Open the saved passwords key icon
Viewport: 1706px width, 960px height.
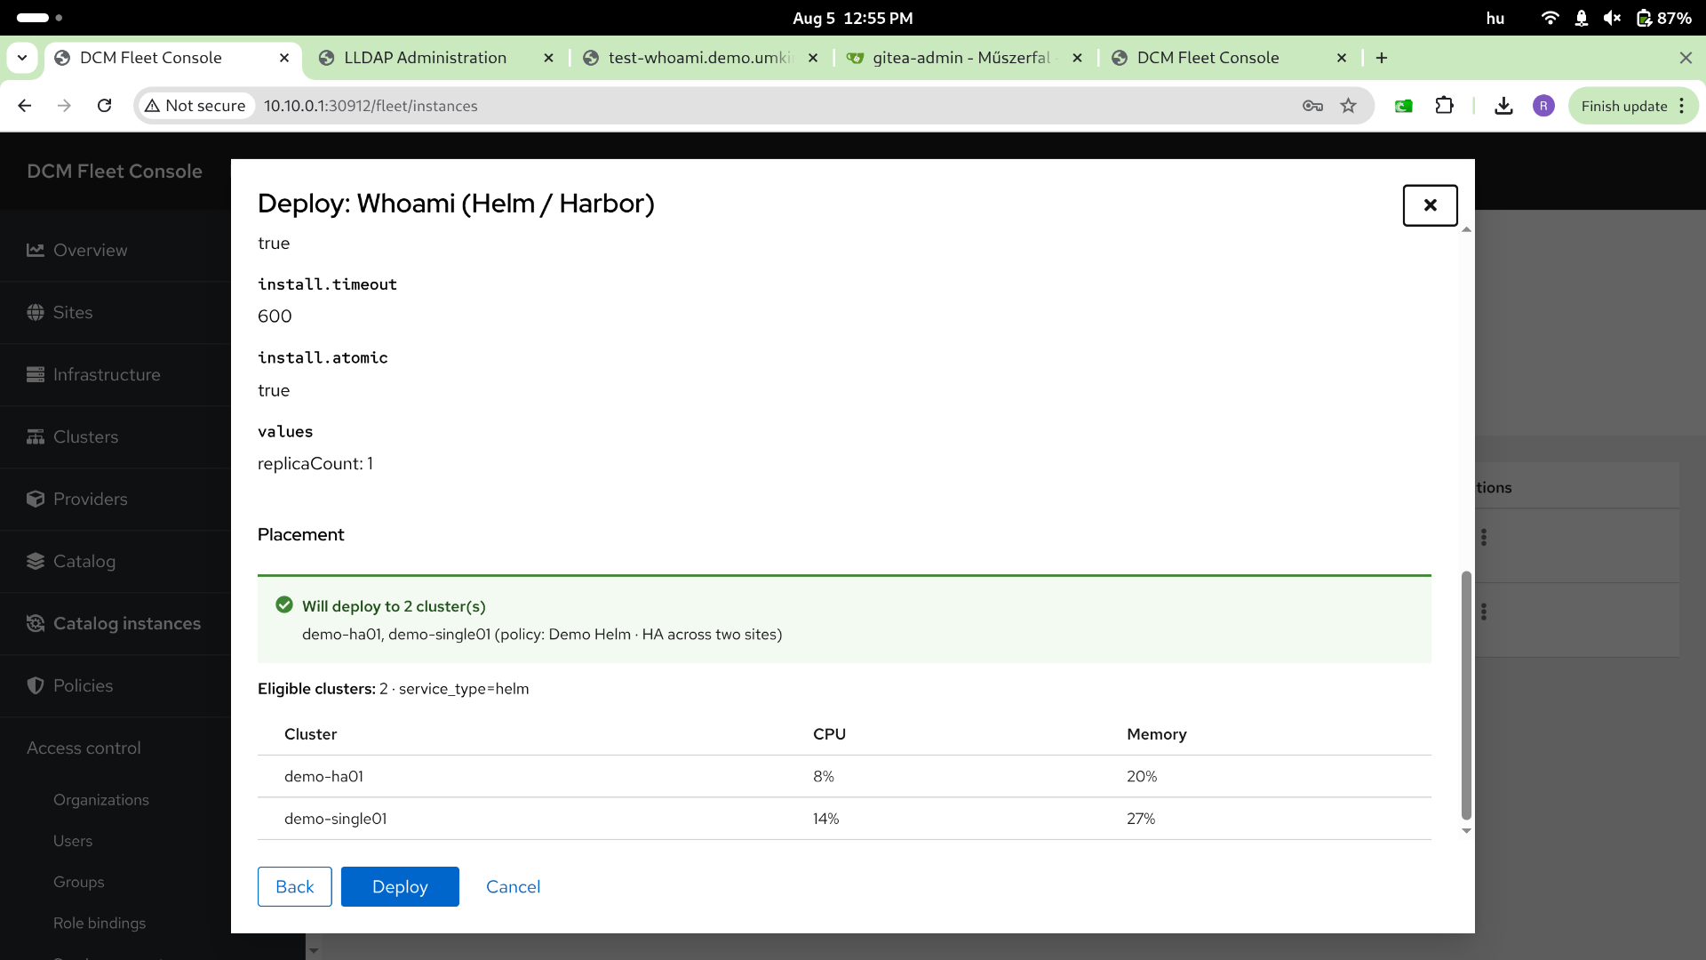1312,106
